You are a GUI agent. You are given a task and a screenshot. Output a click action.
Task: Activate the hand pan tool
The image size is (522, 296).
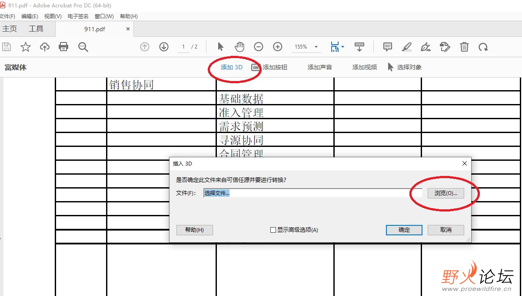click(239, 47)
